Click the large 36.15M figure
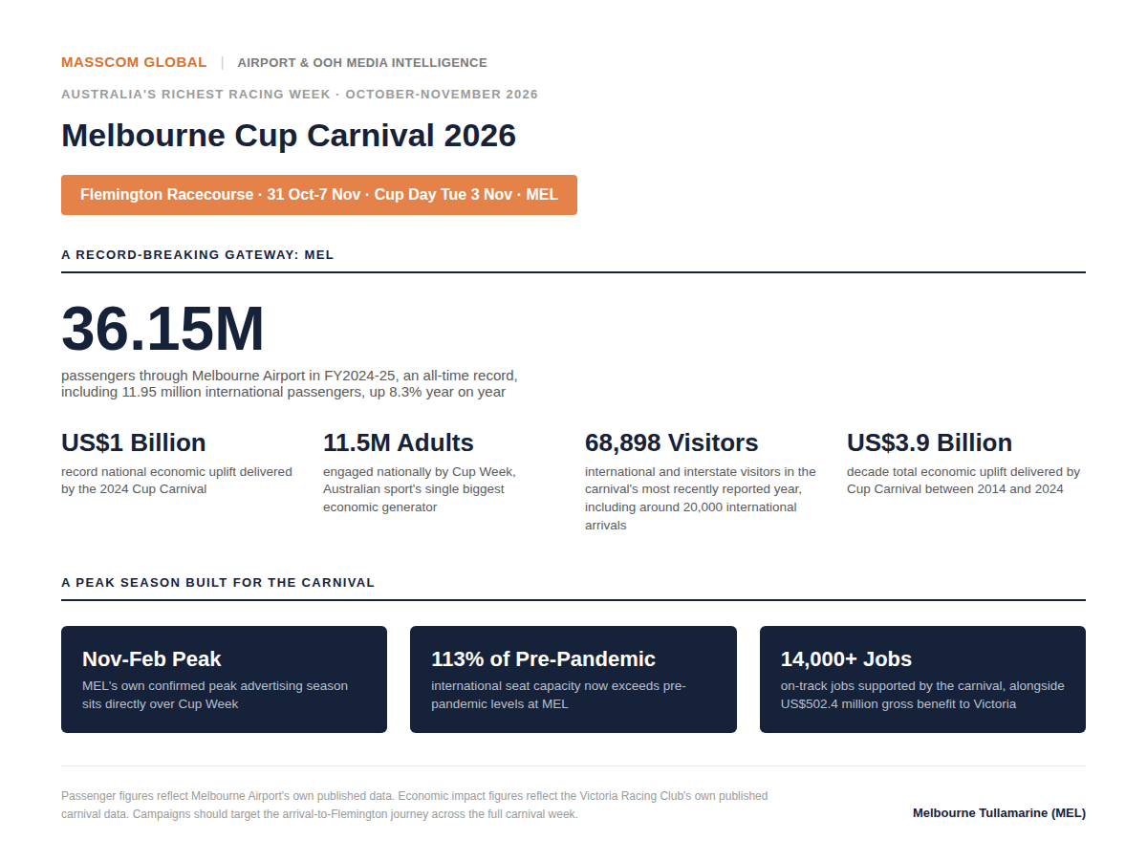 (162, 329)
